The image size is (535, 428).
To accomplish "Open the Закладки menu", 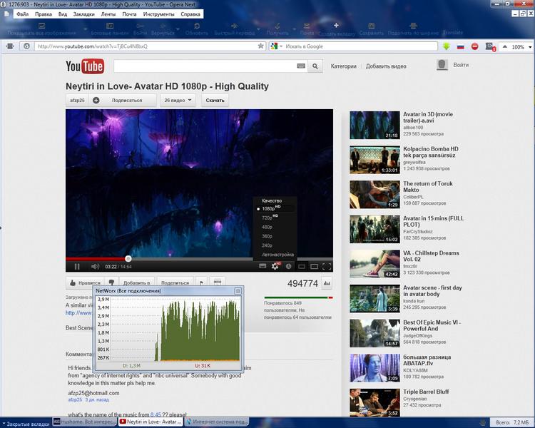I will 84,14.
